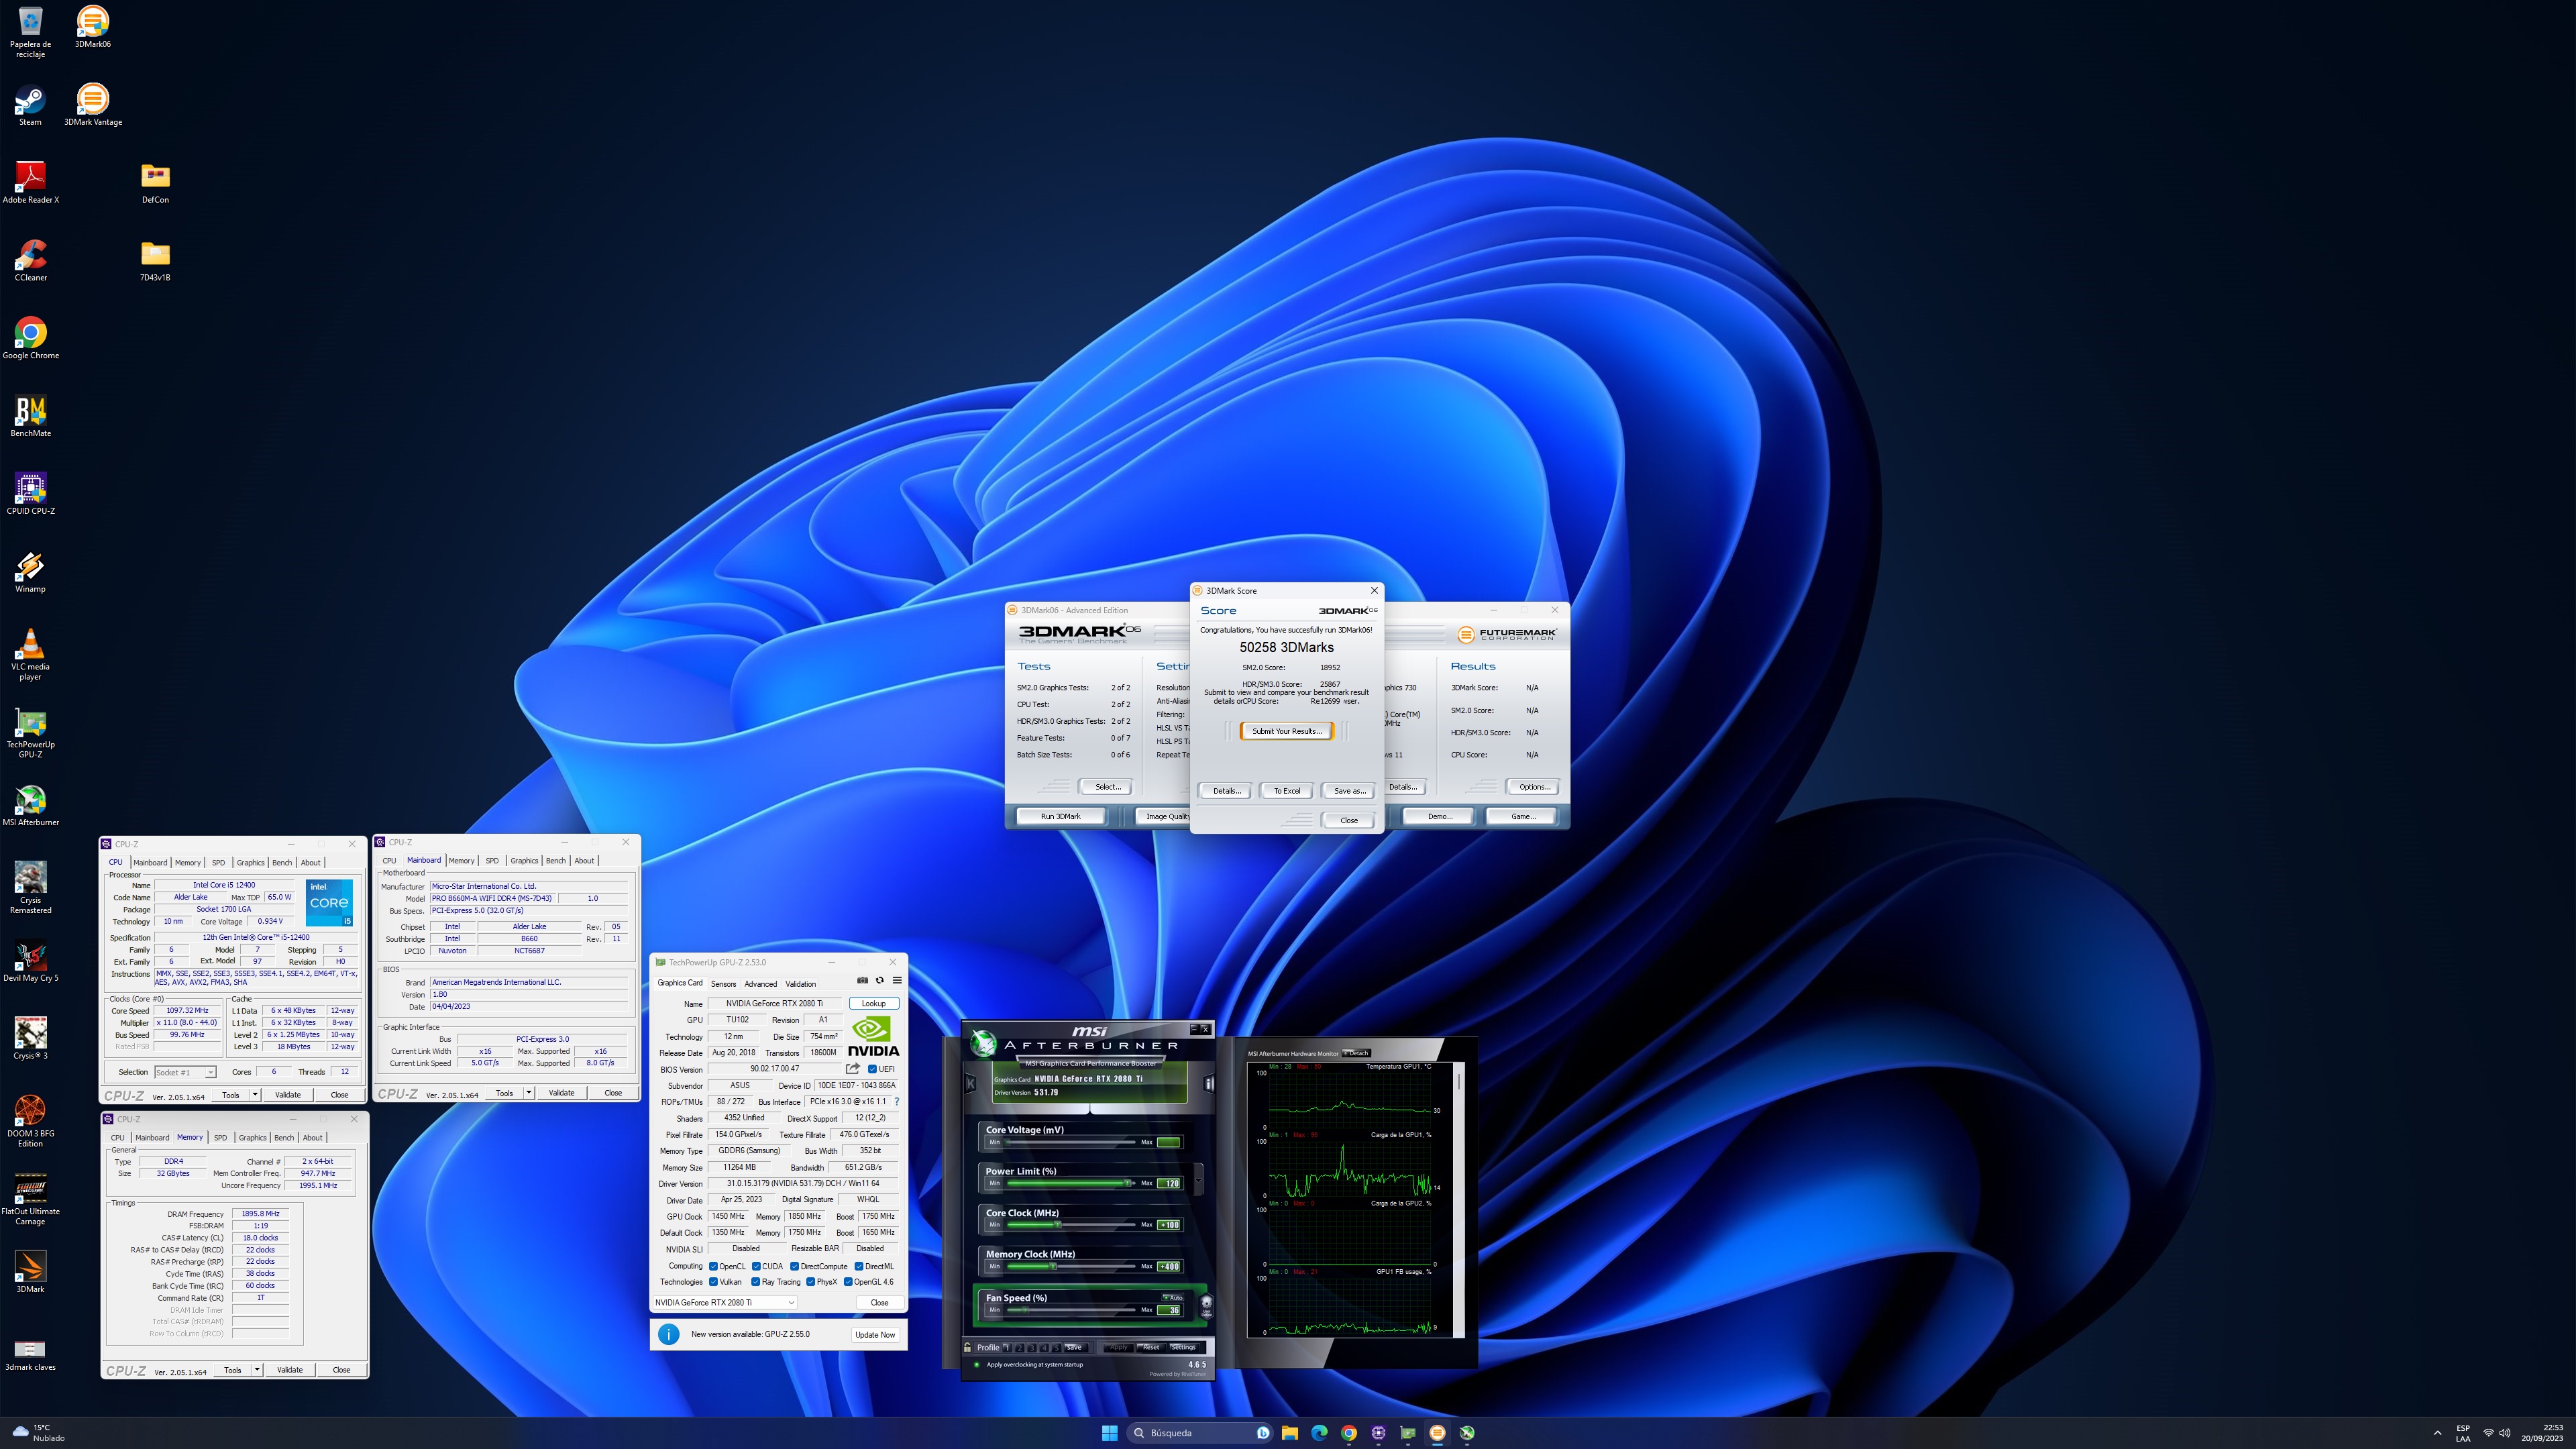Click the Memory Clock slider in Afterburner
The width and height of the screenshot is (2576, 1449).
[x=1070, y=1266]
